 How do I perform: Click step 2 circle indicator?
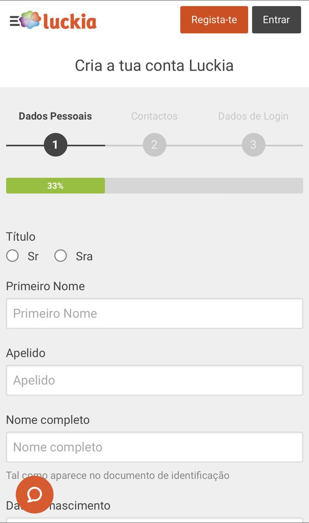click(154, 145)
